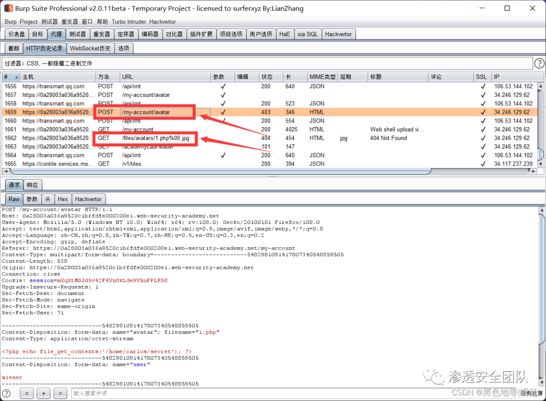Open the Burp menu
The image size is (546, 401).
click(11, 22)
